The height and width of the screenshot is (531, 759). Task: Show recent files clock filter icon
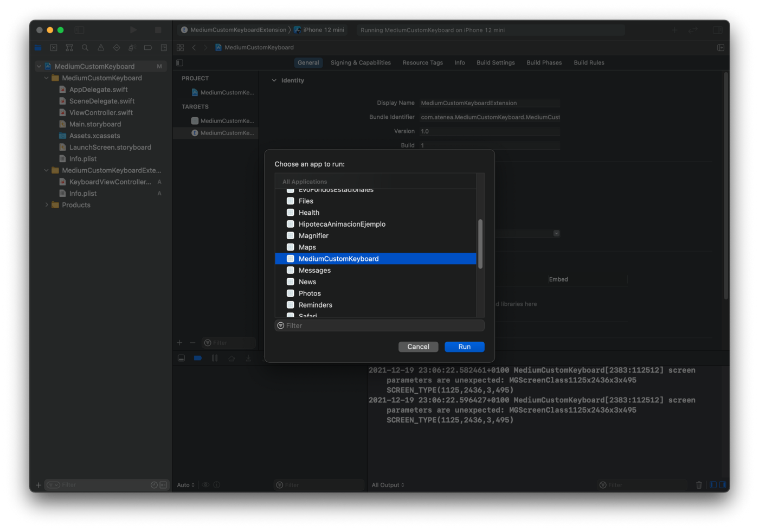coord(154,485)
